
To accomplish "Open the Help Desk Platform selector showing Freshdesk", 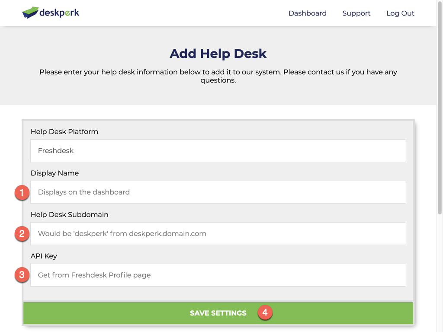I will [218, 150].
